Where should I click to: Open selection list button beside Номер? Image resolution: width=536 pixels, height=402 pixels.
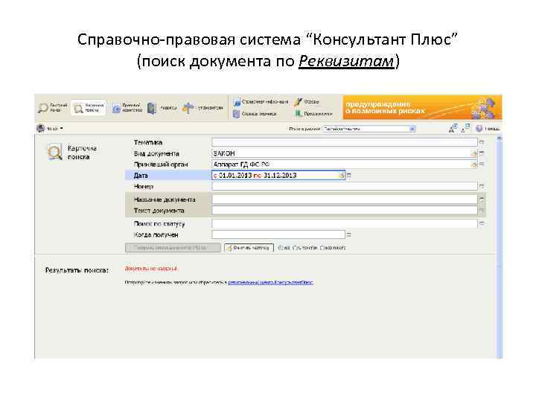pyautogui.click(x=482, y=186)
